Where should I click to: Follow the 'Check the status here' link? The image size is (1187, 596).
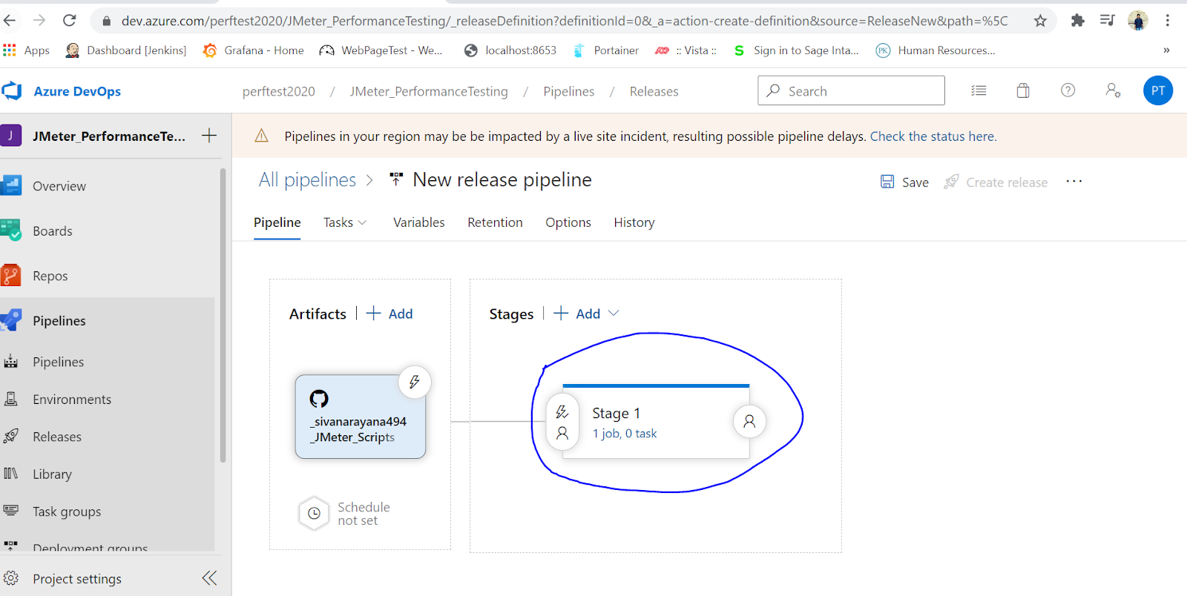[x=933, y=136]
